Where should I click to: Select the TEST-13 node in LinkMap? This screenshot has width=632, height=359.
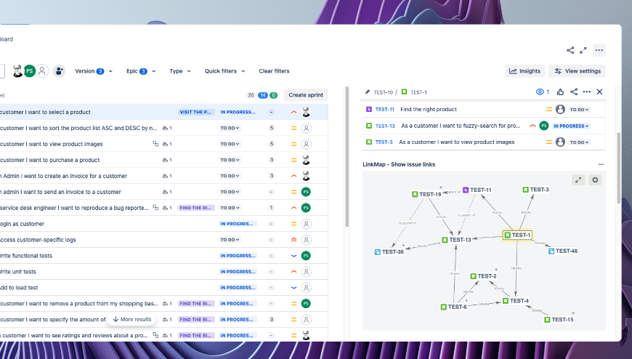click(x=456, y=240)
